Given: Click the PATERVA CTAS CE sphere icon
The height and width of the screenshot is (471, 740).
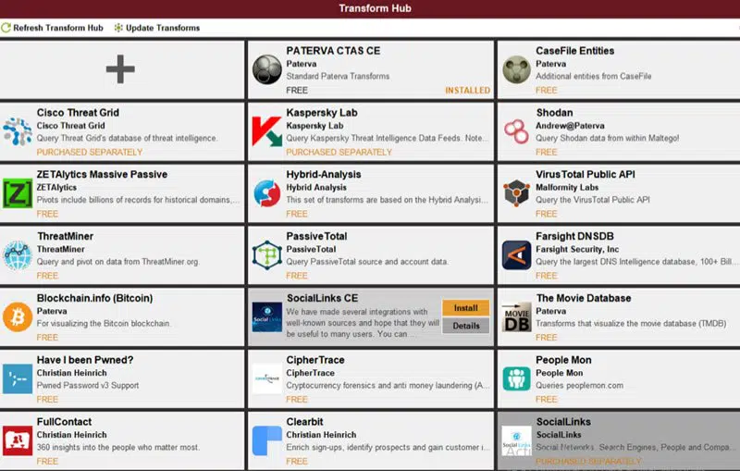Looking at the screenshot, I should coord(266,69).
